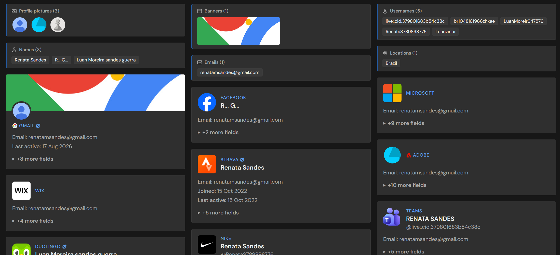Click the FACEBOOK service label
The image size is (560, 255).
[233, 98]
